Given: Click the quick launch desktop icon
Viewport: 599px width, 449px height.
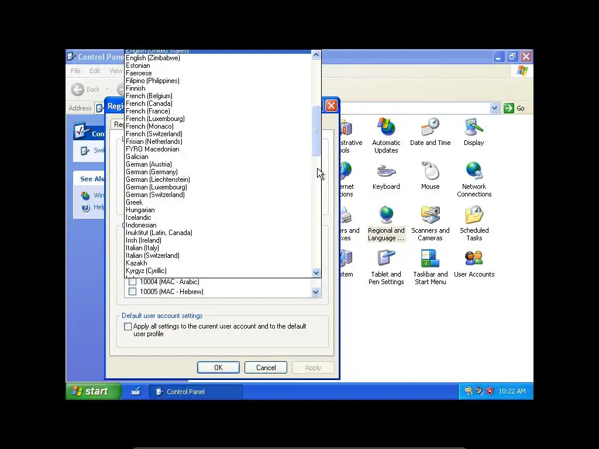Looking at the screenshot, I should 136,391.
